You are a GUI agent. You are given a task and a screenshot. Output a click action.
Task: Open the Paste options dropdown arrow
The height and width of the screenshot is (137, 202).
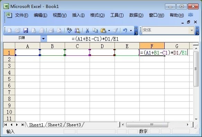(x=109, y=30)
